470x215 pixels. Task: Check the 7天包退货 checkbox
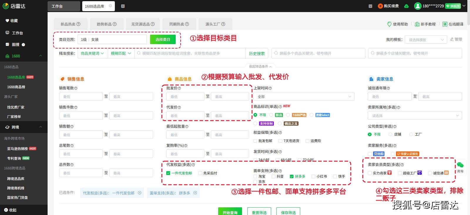pos(280,141)
